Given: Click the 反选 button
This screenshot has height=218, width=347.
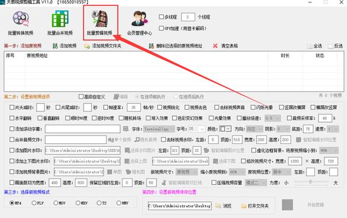Looking at the screenshot, I should click(336, 46).
